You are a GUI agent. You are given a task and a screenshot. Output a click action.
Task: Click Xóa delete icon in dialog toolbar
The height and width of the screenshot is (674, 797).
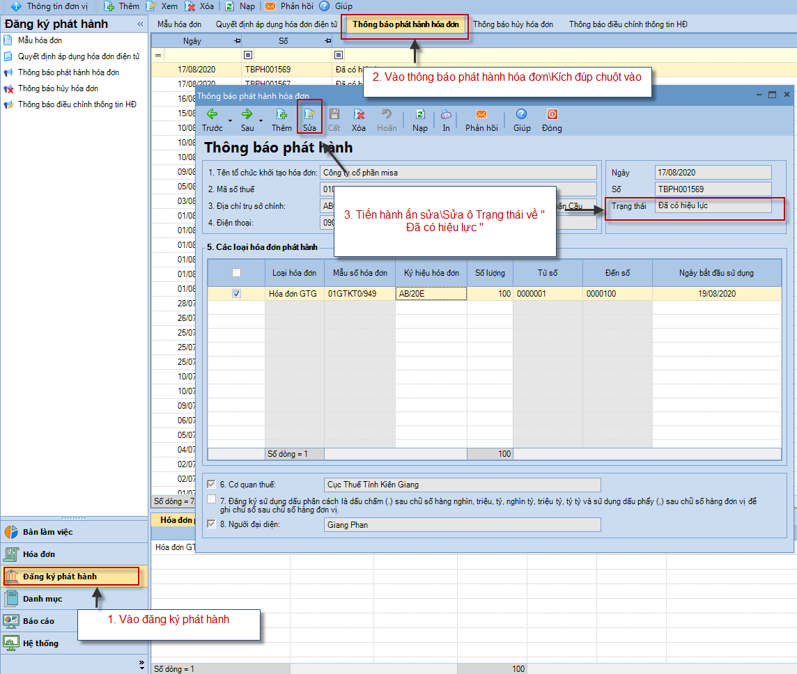(x=359, y=114)
